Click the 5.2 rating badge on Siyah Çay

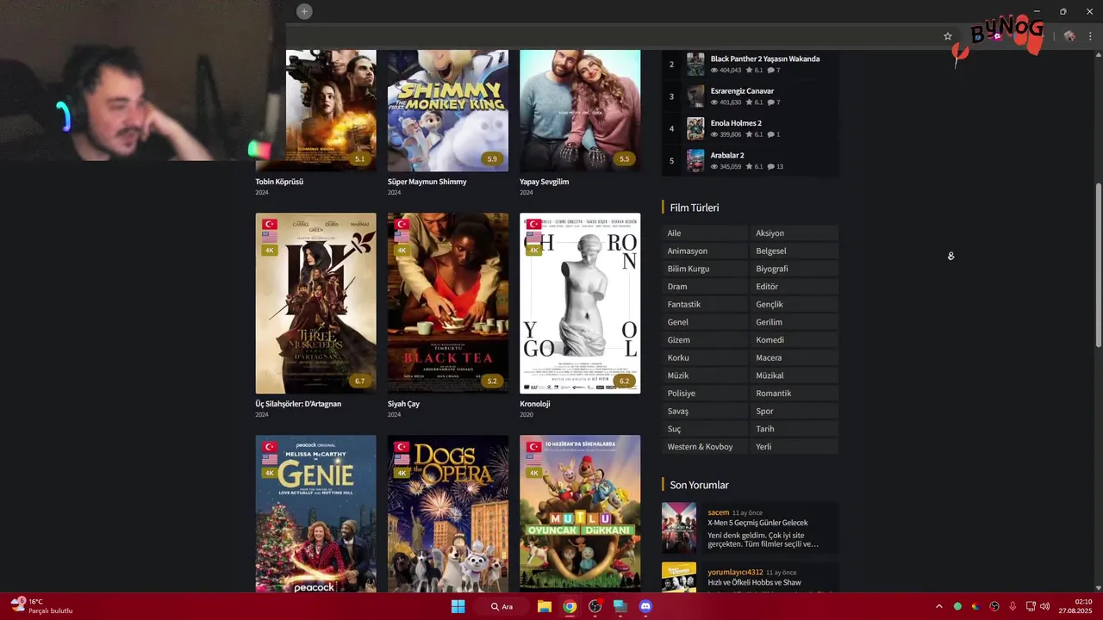coord(492,381)
